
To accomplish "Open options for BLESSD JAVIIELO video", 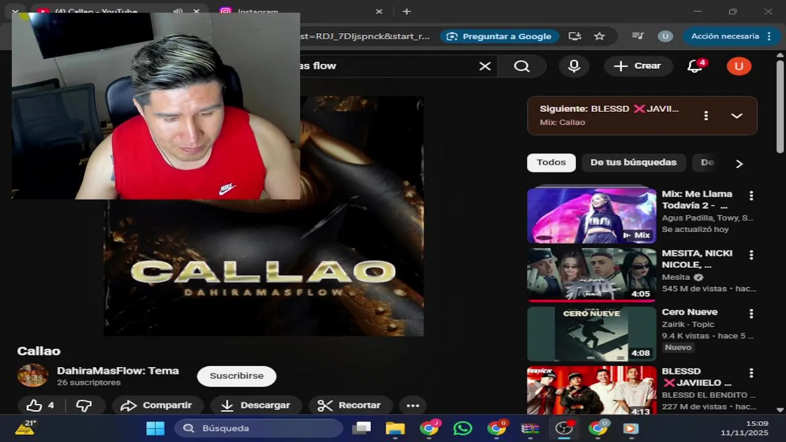I will pos(751,373).
